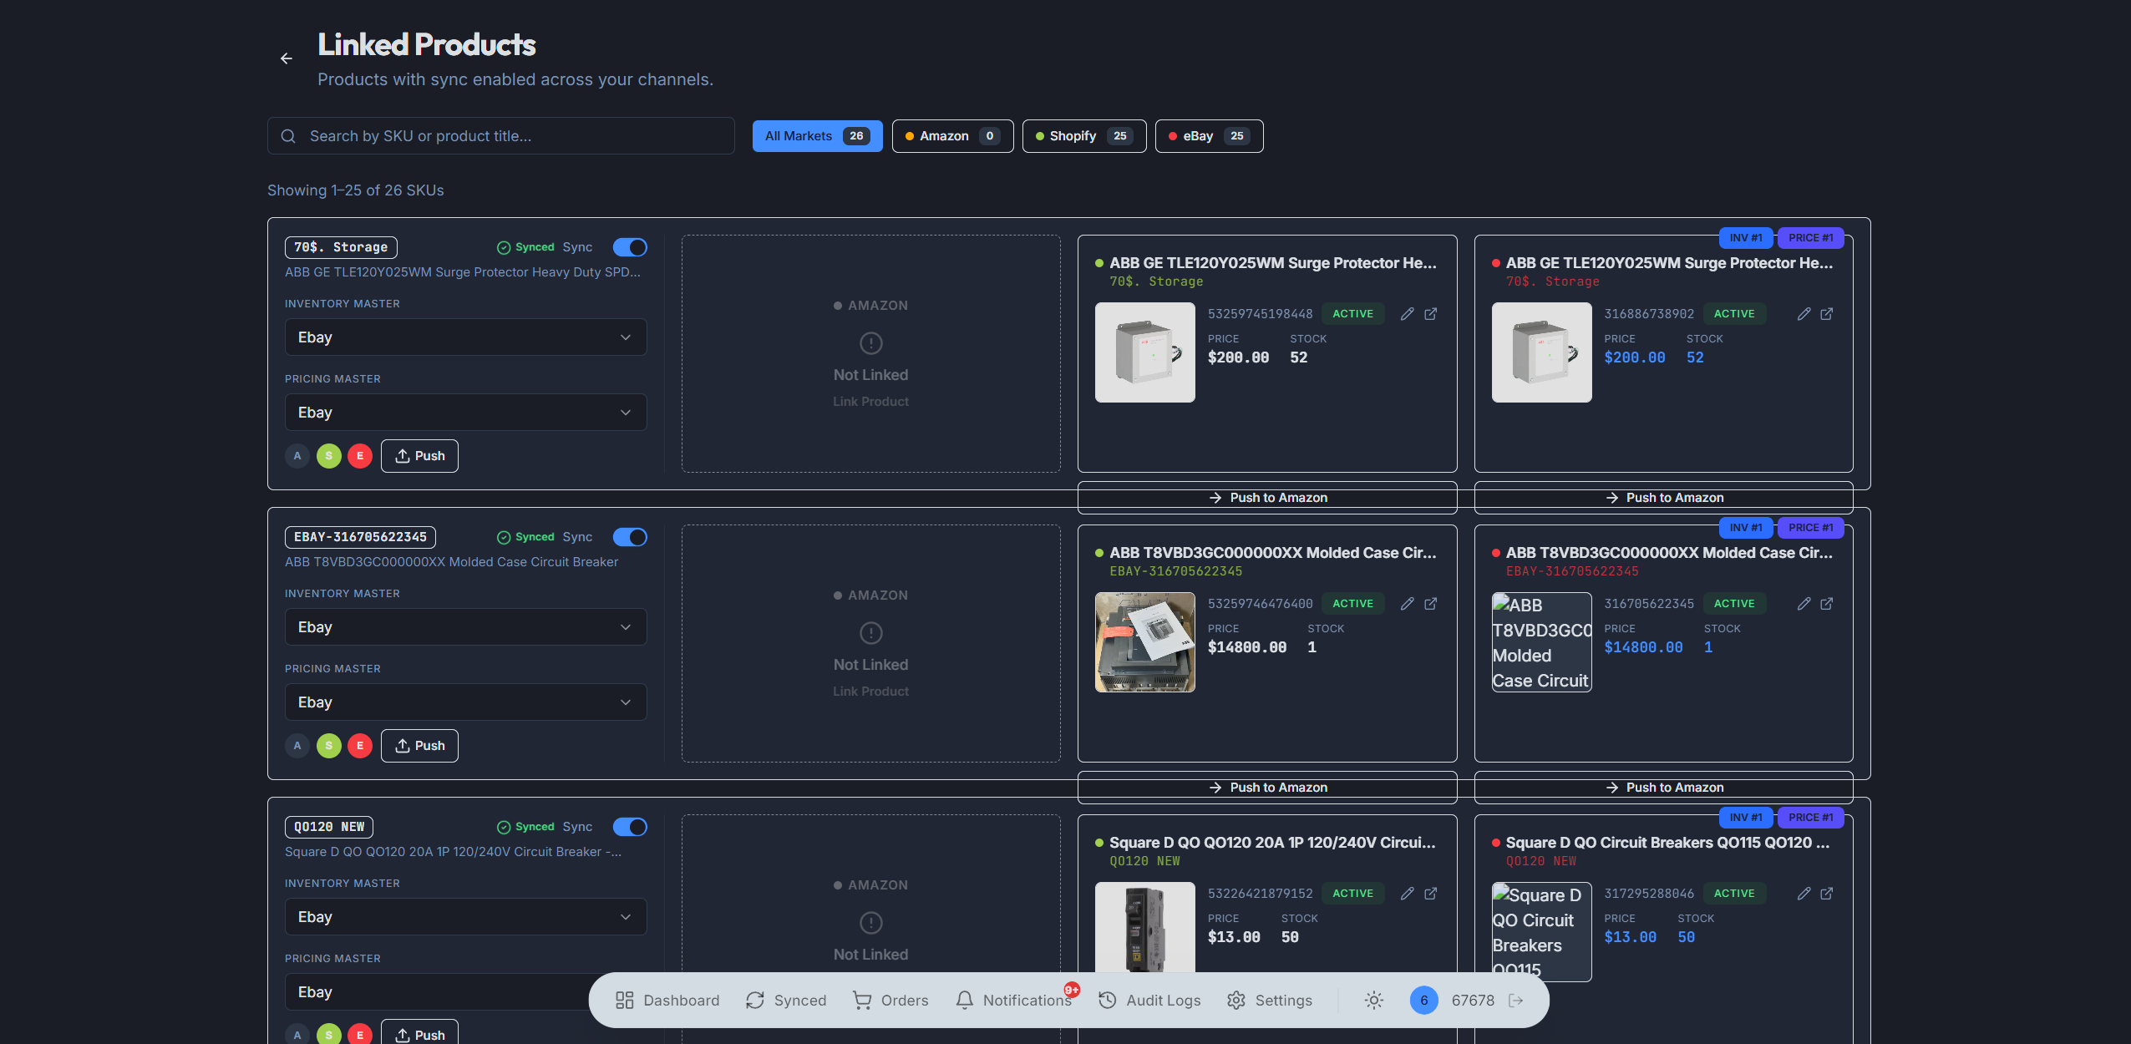2131x1044 pixels.
Task: Open Settings in bottom navigation
Action: (1270, 1001)
